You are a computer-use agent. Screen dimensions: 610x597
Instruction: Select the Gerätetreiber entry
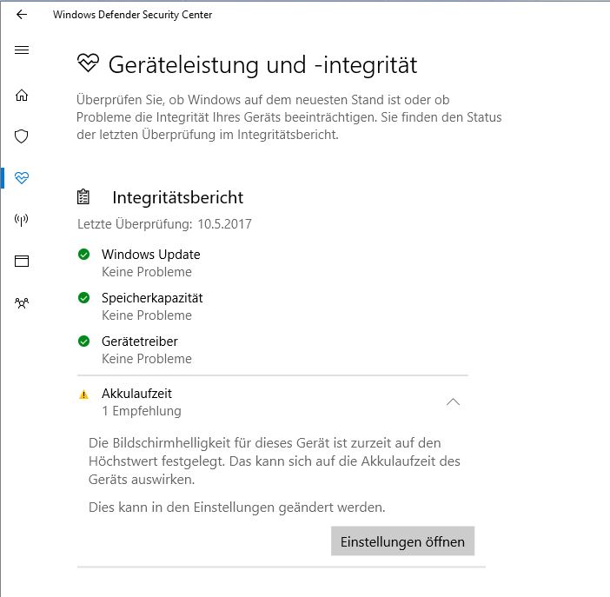(x=140, y=342)
